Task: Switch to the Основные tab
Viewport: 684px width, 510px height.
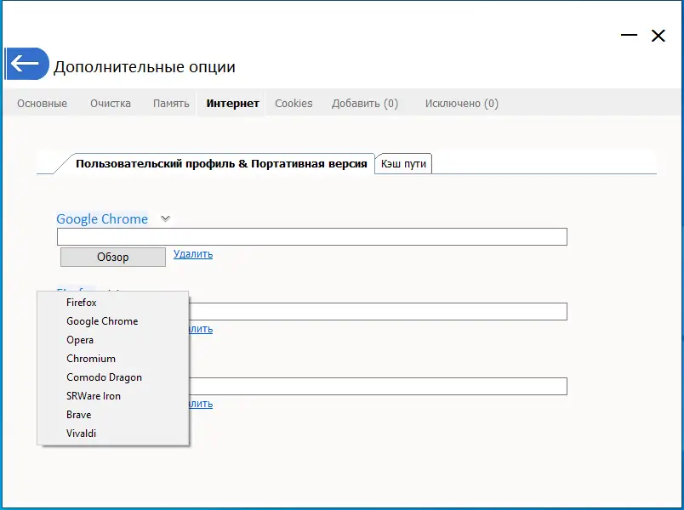Action: tap(42, 104)
